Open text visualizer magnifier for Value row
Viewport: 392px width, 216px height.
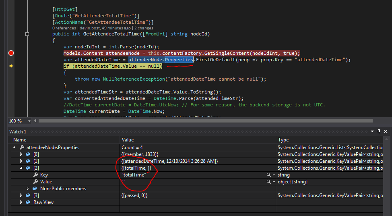268,182
